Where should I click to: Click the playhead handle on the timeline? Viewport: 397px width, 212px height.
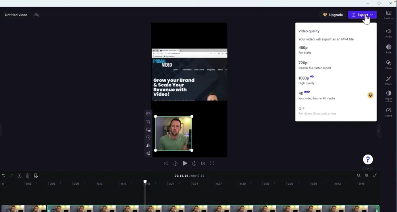pyautogui.click(x=145, y=181)
